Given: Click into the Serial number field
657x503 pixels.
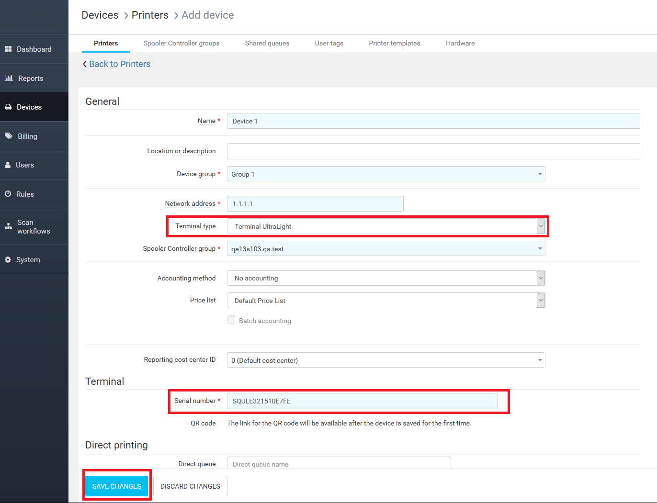Looking at the screenshot, I should point(362,401).
